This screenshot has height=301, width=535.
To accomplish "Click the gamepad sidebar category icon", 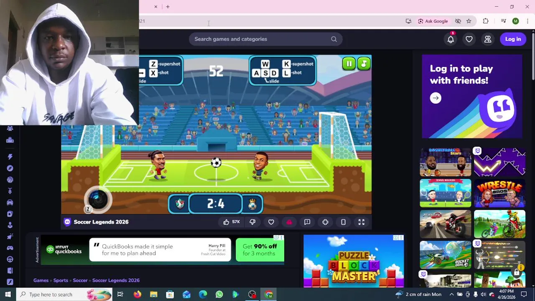I will pos(10,248).
